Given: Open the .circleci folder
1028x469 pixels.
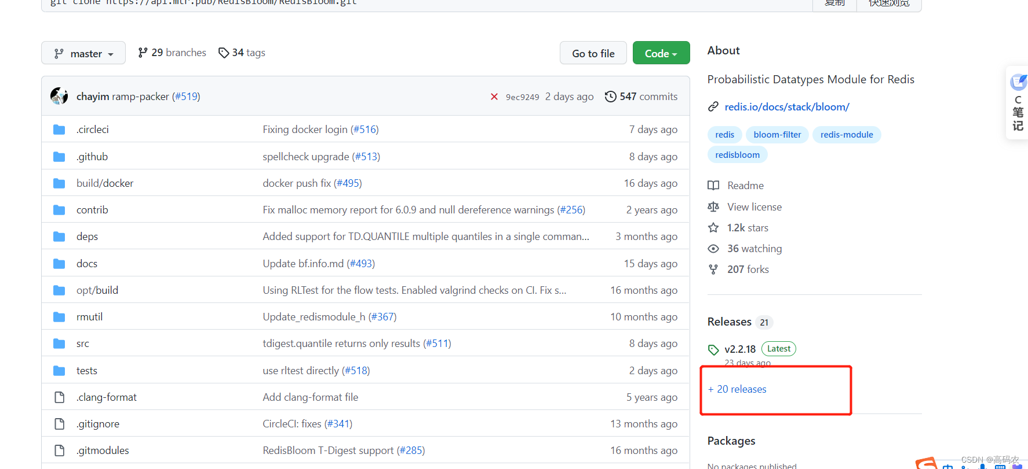Looking at the screenshot, I should tap(93, 130).
